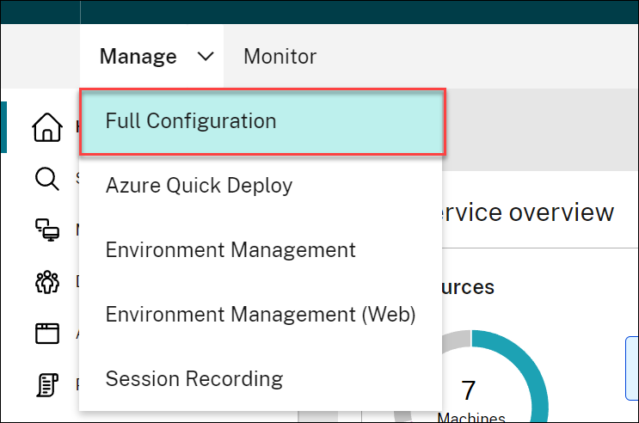Click the 7 Machines count
The width and height of the screenshot is (639, 423).
click(x=469, y=392)
